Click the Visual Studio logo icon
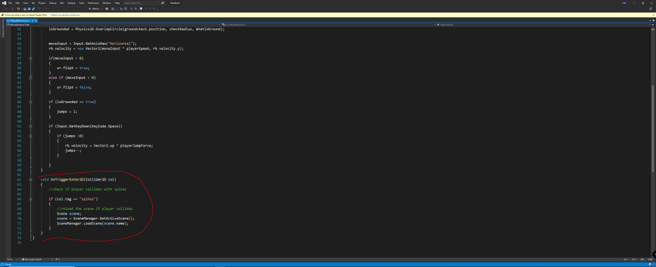The height and width of the screenshot is (267, 656). pos(4,3)
